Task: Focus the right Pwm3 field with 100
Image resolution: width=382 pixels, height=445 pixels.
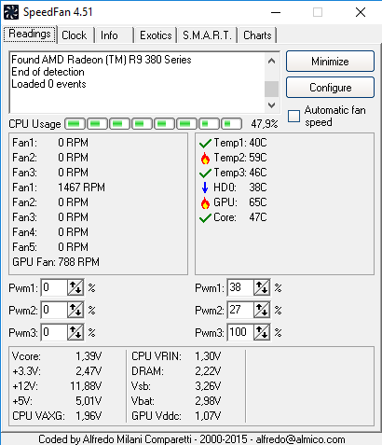Action: click(x=240, y=332)
